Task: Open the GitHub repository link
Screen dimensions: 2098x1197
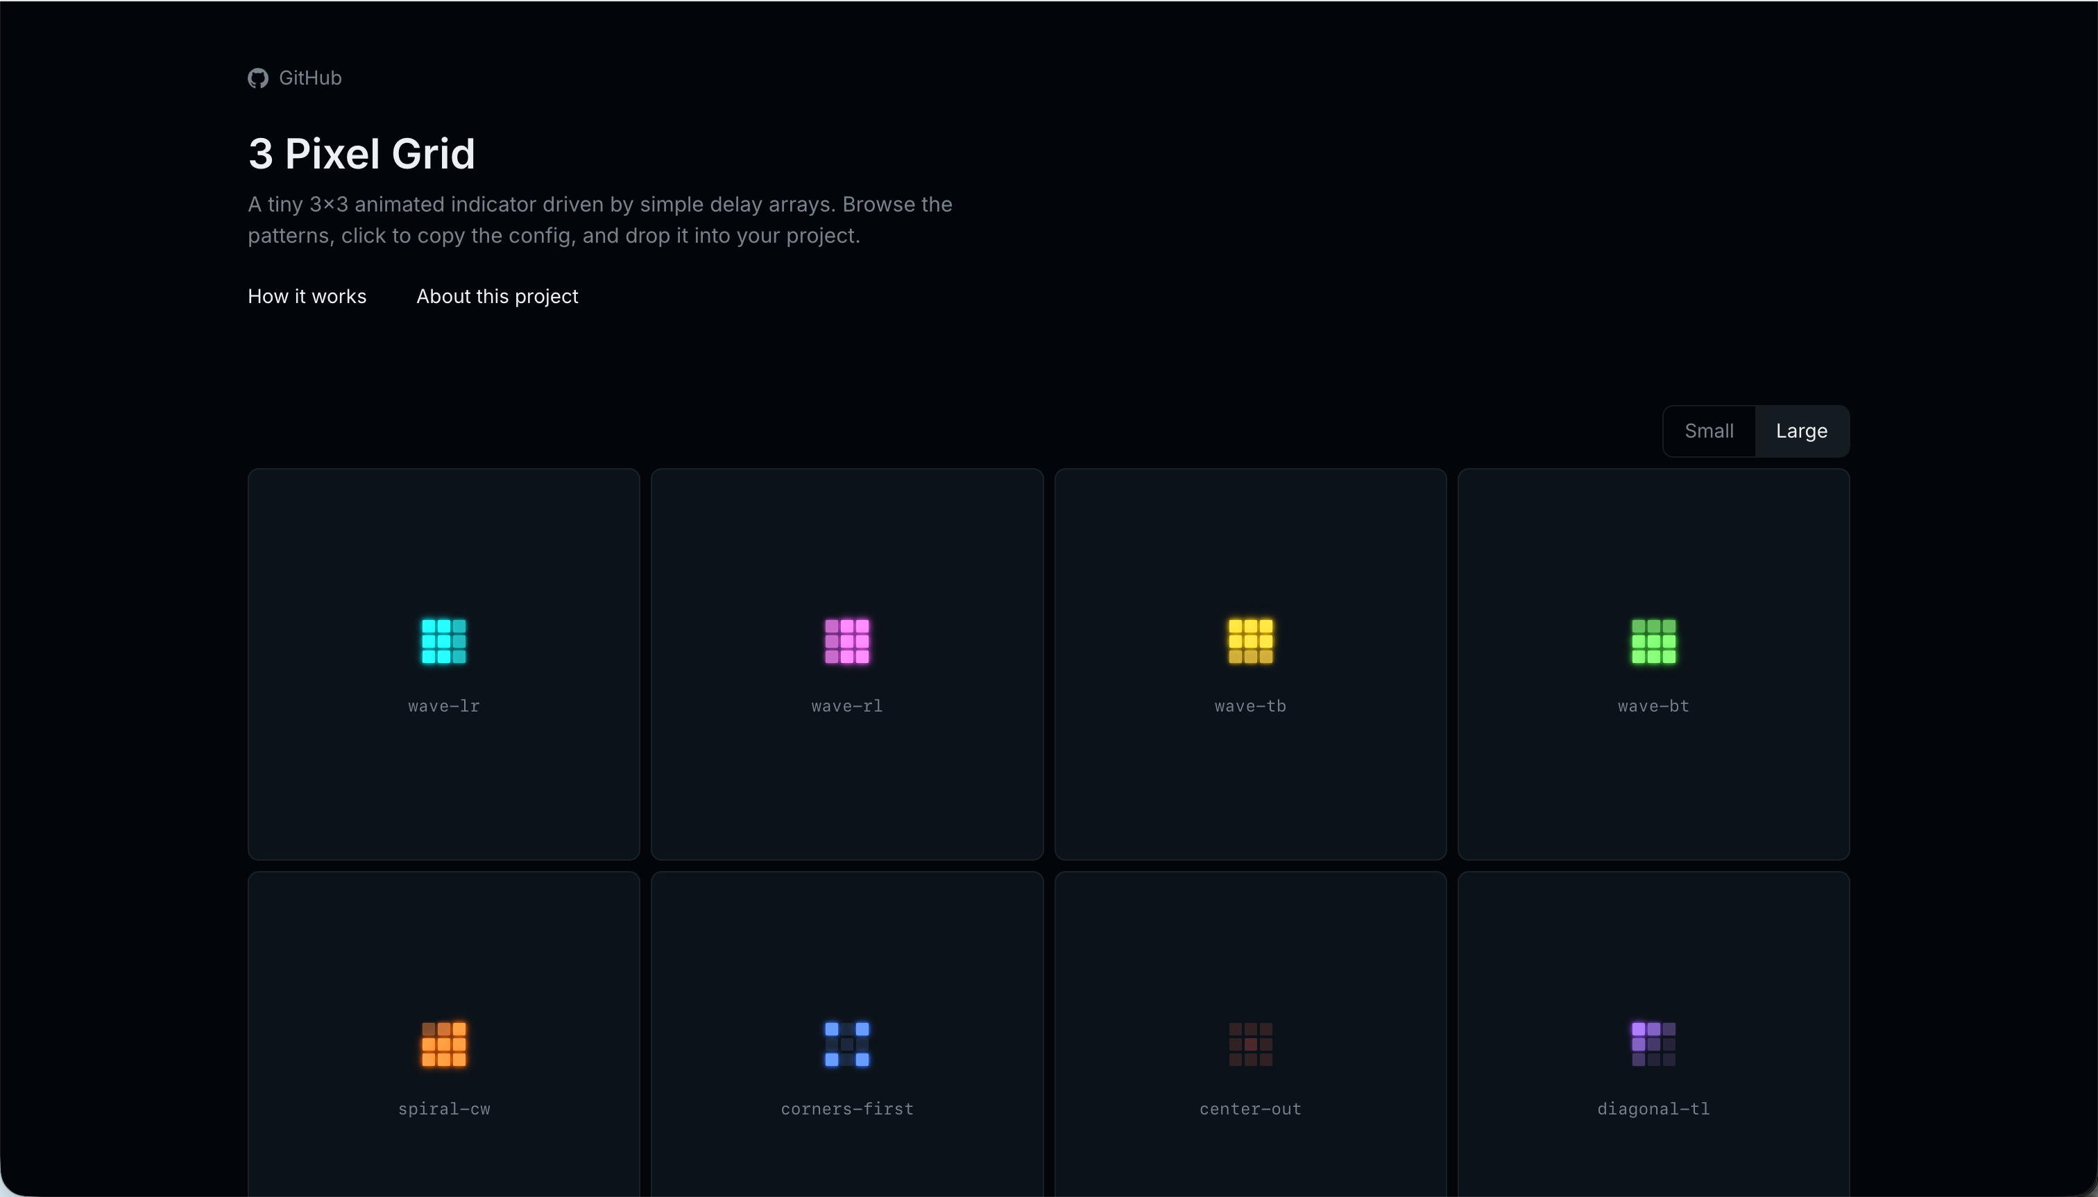Action: [293, 77]
